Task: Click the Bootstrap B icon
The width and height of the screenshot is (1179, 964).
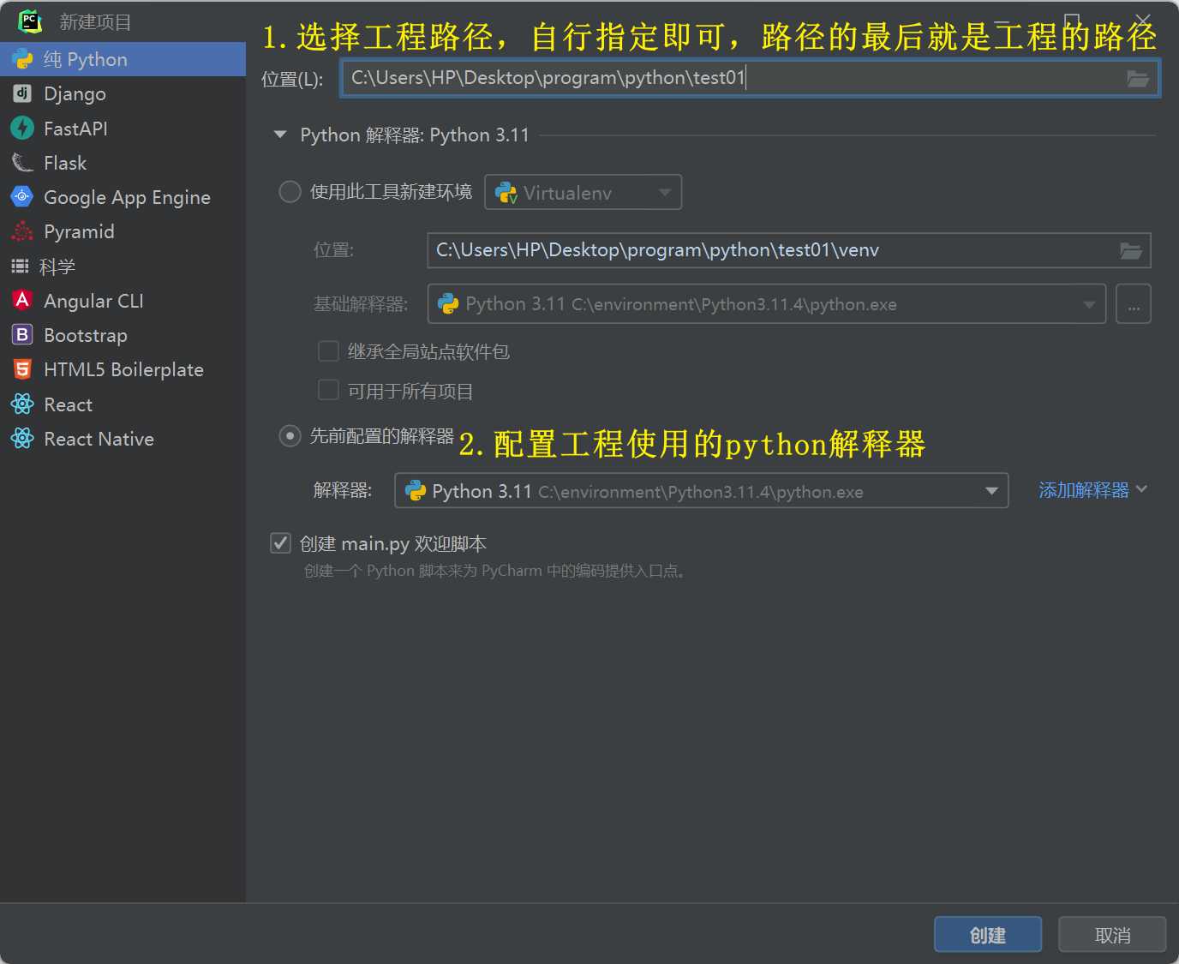Action: [22, 335]
